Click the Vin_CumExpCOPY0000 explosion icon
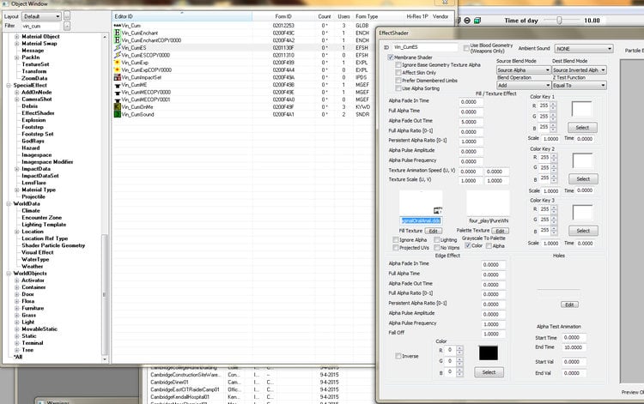The height and width of the screenshot is (404, 644). tap(117, 69)
